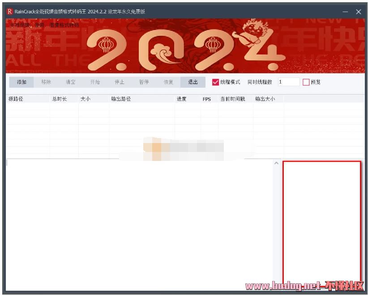Click the FPS column header
The image size is (368, 295).
pos(210,99)
